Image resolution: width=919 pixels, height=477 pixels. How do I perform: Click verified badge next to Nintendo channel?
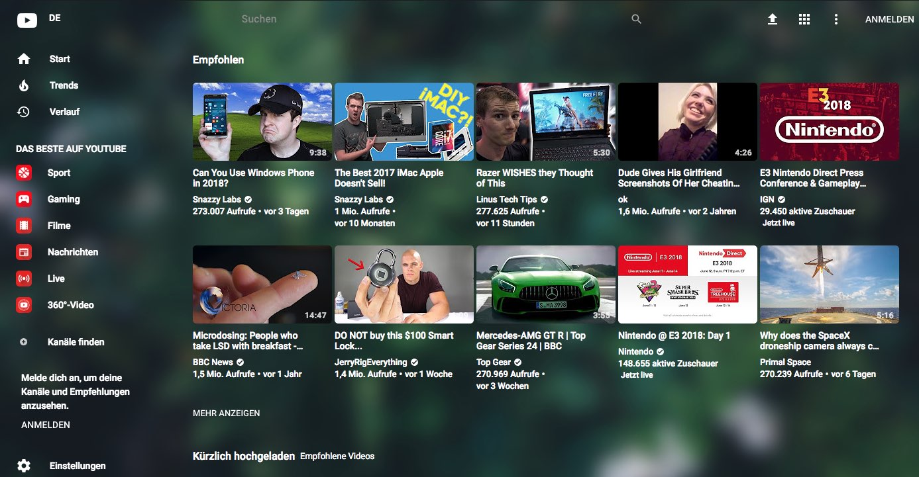tap(661, 351)
